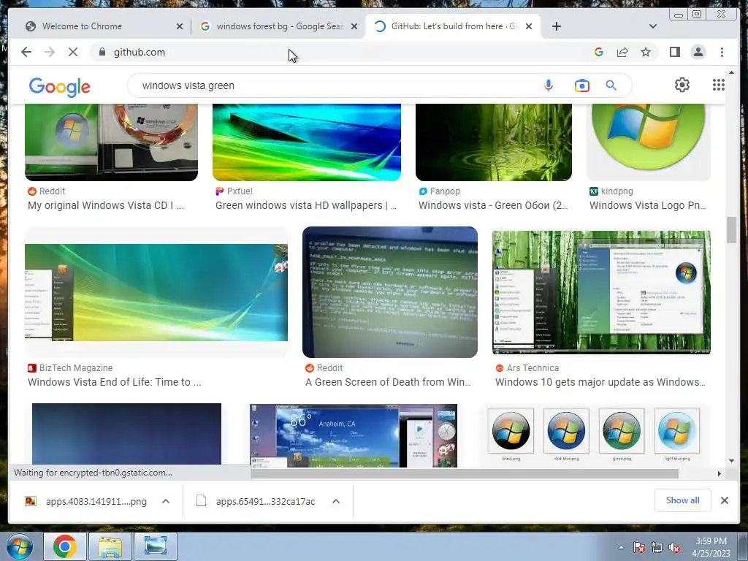
Task: Open the four Vista orbs thumbnail
Action: click(595, 435)
